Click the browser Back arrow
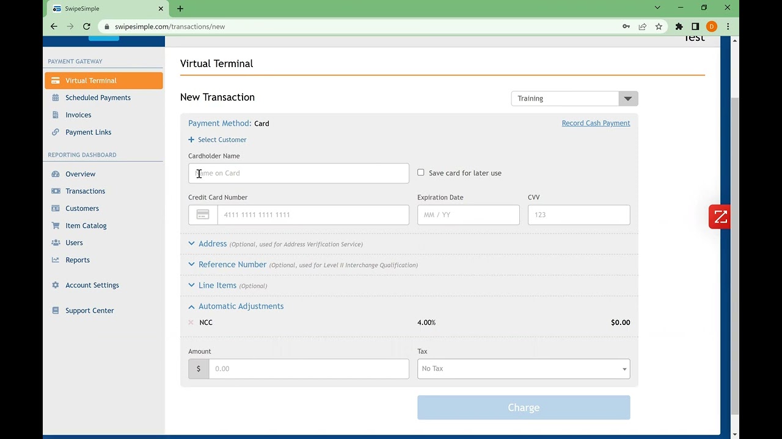782x439 pixels. tap(54, 26)
